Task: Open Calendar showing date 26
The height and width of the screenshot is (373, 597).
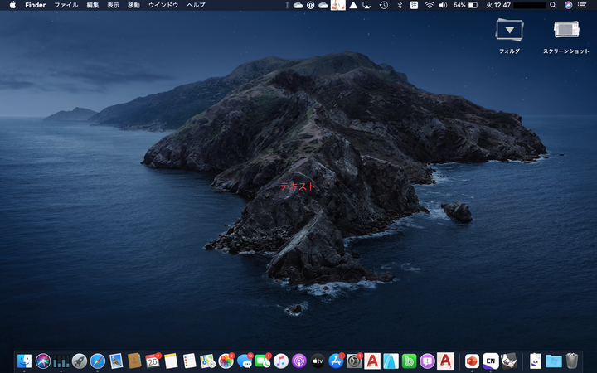Action: 153,361
